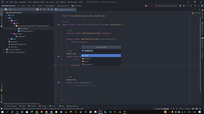
Task: Click the stop square icon in toolbar
Action: pyautogui.click(x=191, y=6)
